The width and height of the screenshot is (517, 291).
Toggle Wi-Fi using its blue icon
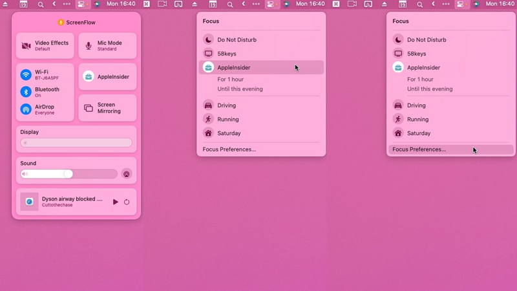(26, 74)
